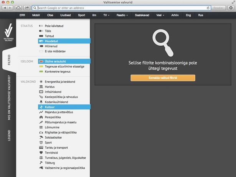The image size is (236, 177).
Task: Click the Safari share button icon
Action: [x=27, y=8]
